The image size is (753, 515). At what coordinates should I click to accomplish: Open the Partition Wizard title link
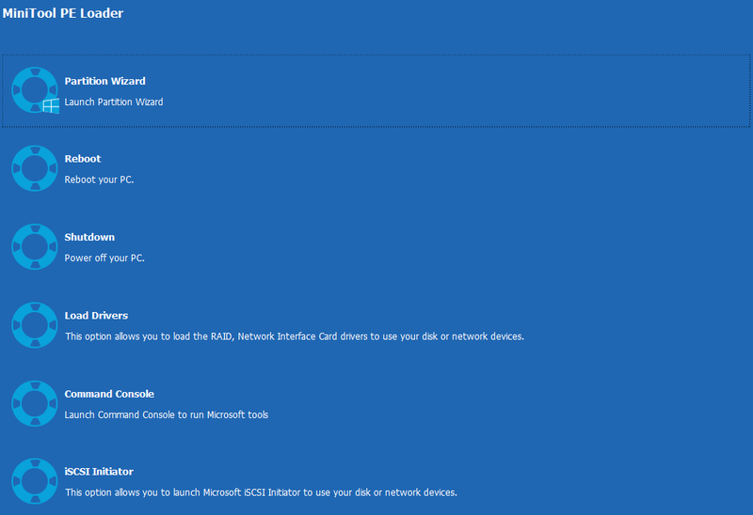[104, 81]
